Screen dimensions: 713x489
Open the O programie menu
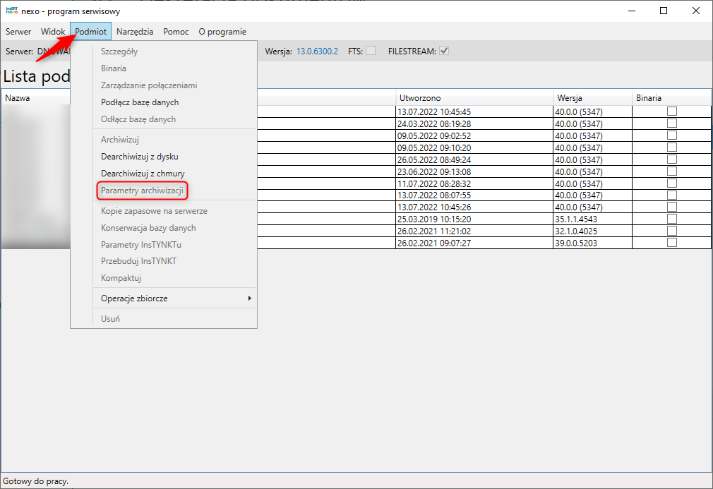point(222,31)
